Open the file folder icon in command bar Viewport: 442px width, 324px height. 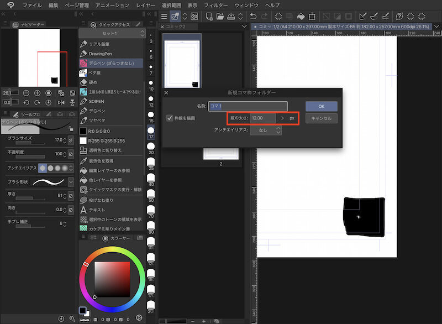(220, 17)
